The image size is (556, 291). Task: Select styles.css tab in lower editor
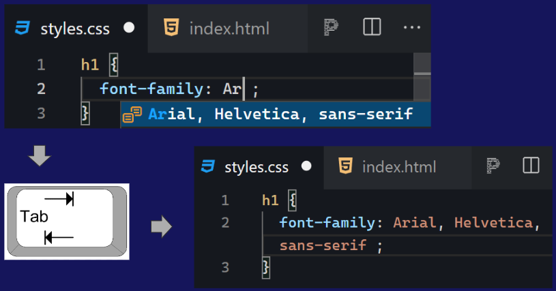(259, 167)
